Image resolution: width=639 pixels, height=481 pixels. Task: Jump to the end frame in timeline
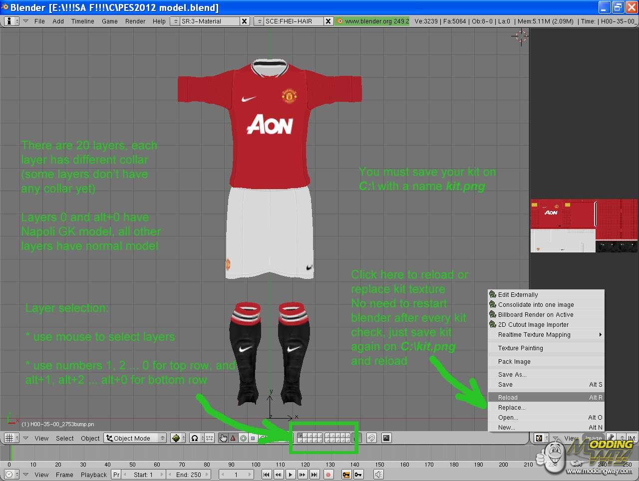point(314,475)
